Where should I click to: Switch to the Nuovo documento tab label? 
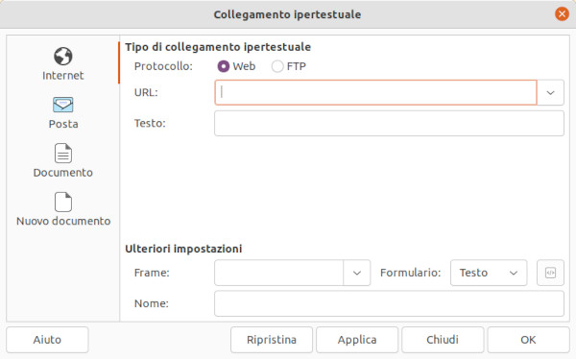pyautogui.click(x=63, y=221)
